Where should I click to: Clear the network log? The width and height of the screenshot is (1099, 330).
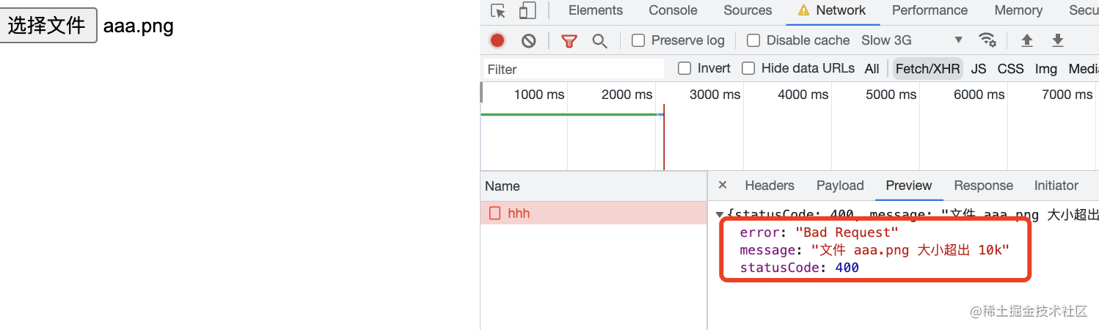[x=528, y=40]
